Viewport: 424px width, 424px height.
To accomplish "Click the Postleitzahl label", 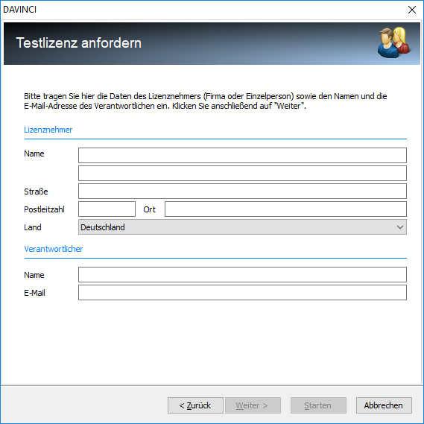I will (x=44, y=209).
